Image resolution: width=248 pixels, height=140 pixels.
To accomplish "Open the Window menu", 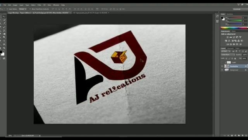I will click(56, 5).
